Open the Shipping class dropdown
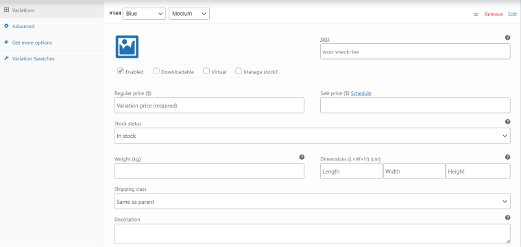Image resolution: width=521 pixels, height=247 pixels. (x=313, y=202)
